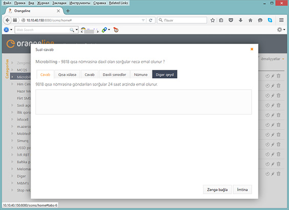Select the Flirt SMS category
The width and height of the screenshot is (289, 210).
point(24,98)
